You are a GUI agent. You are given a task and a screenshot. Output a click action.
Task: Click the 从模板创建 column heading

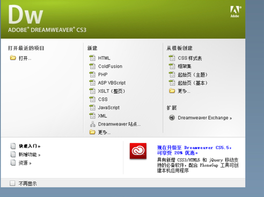click(180, 48)
